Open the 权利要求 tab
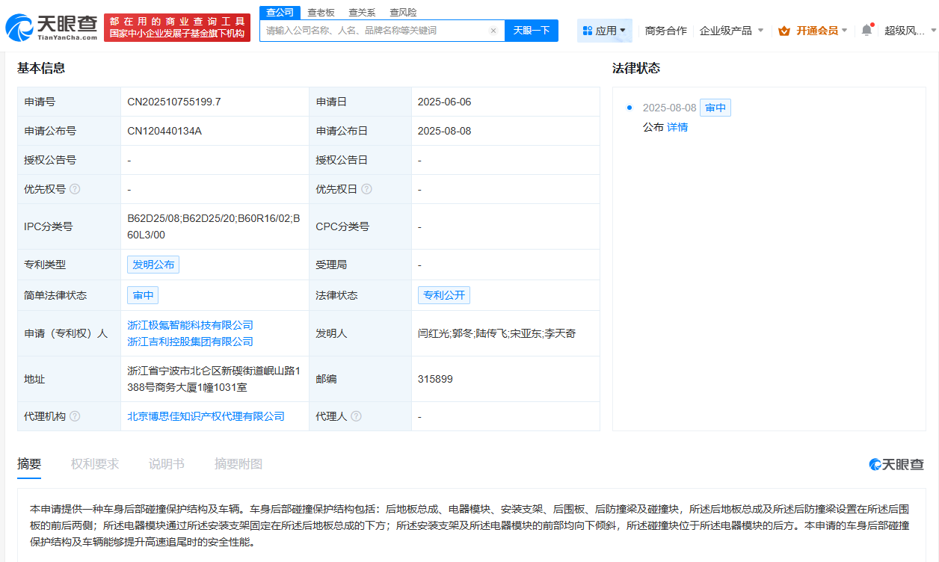This screenshot has width=939, height=562. click(x=93, y=463)
